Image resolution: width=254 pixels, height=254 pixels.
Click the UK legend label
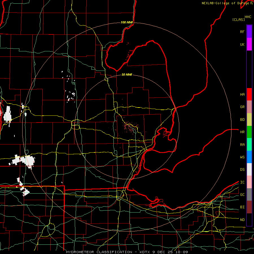[242, 44]
